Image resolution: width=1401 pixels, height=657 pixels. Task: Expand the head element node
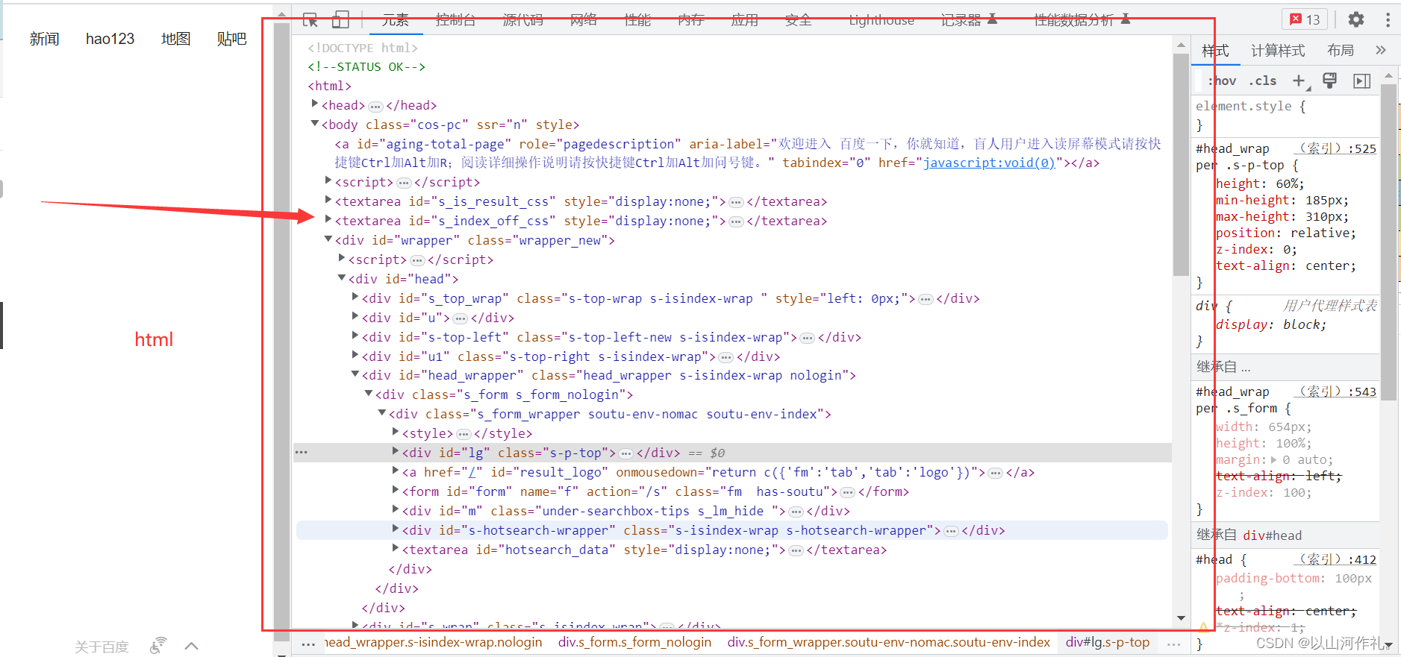[x=315, y=104]
